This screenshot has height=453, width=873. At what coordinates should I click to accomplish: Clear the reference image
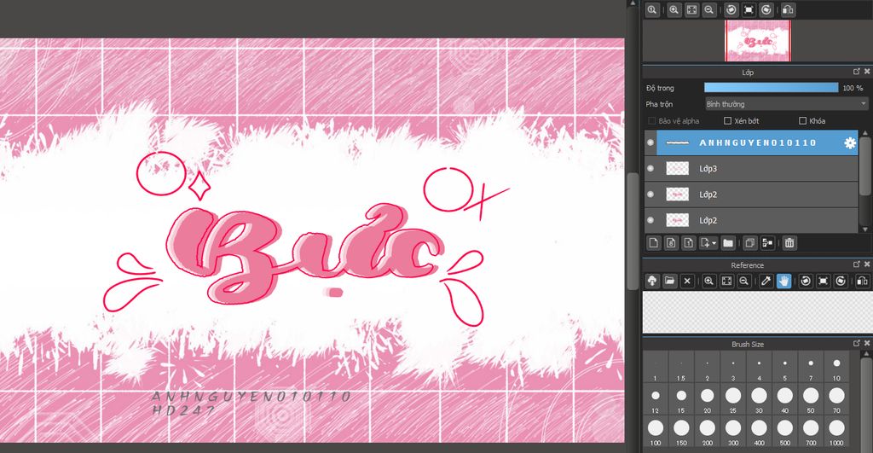coord(687,281)
